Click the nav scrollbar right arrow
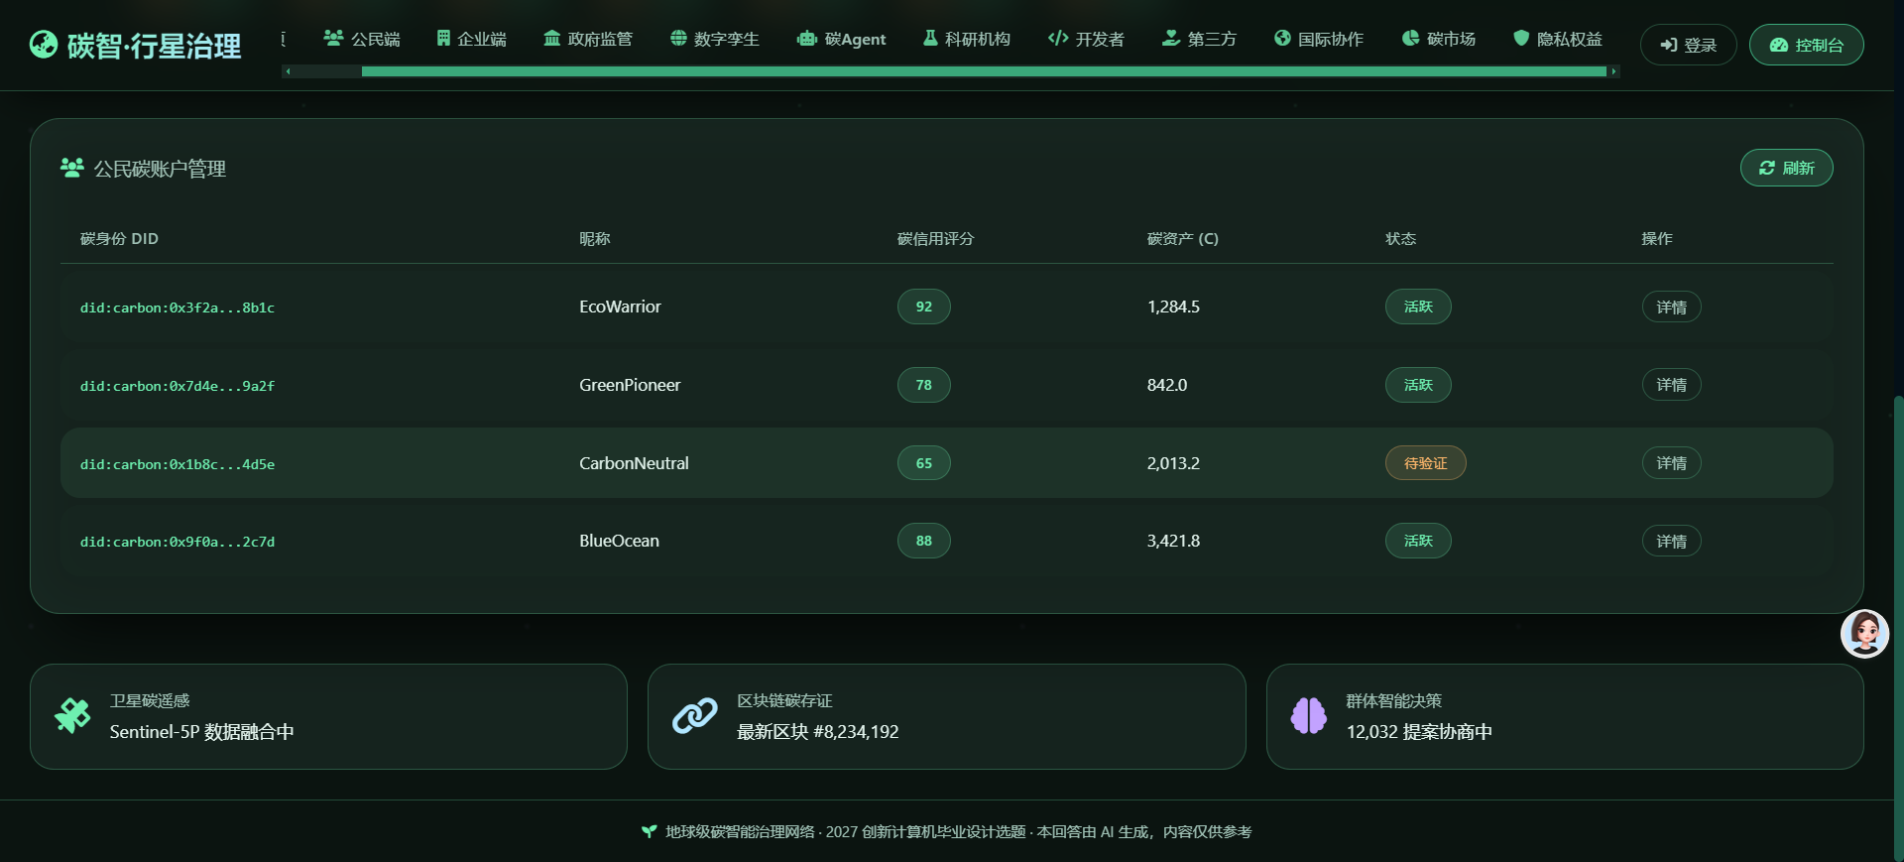This screenshot has width=1904, height=862. tap(1614, 71)
